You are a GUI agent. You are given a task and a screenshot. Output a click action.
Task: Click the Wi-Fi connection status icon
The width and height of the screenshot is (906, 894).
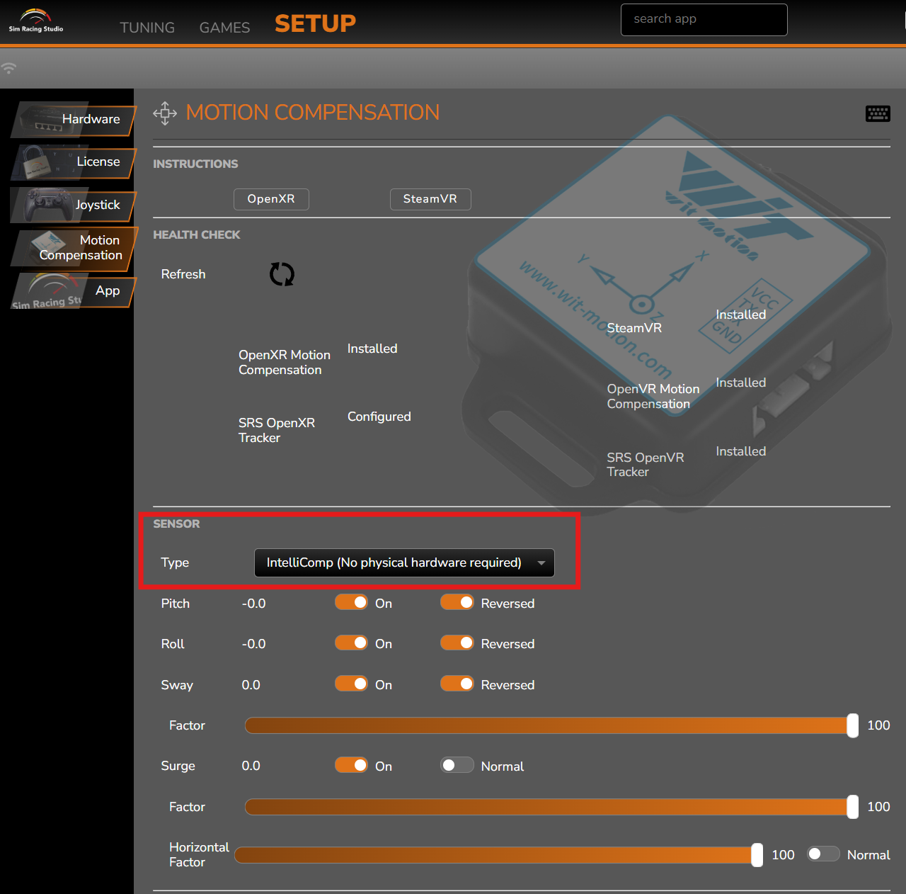8,68
